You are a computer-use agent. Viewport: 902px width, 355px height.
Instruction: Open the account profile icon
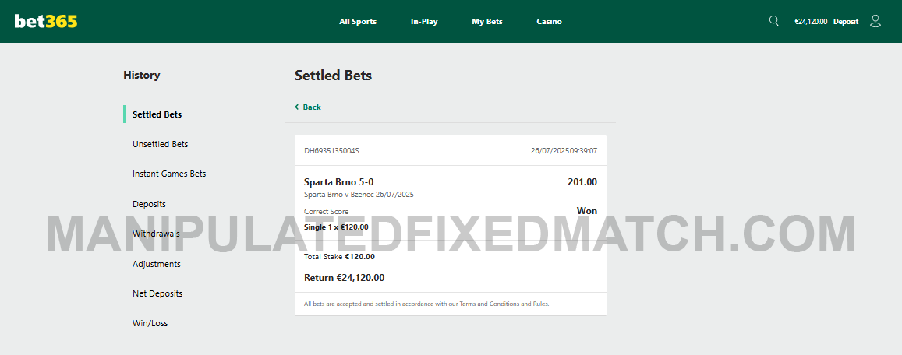tap(875, 21)
